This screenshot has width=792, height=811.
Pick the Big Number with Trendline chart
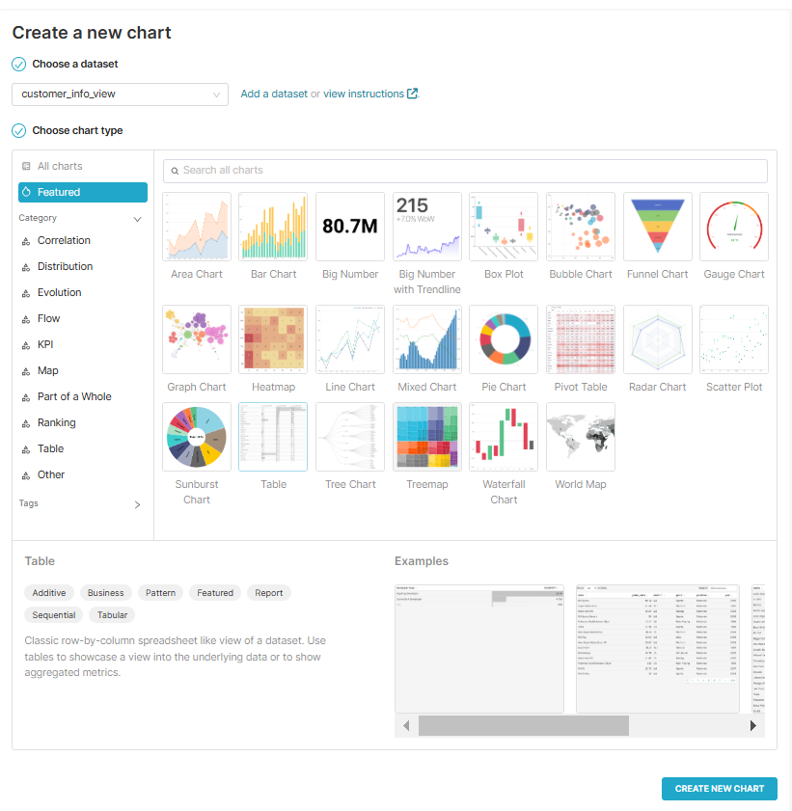click(x=426, y=226)
